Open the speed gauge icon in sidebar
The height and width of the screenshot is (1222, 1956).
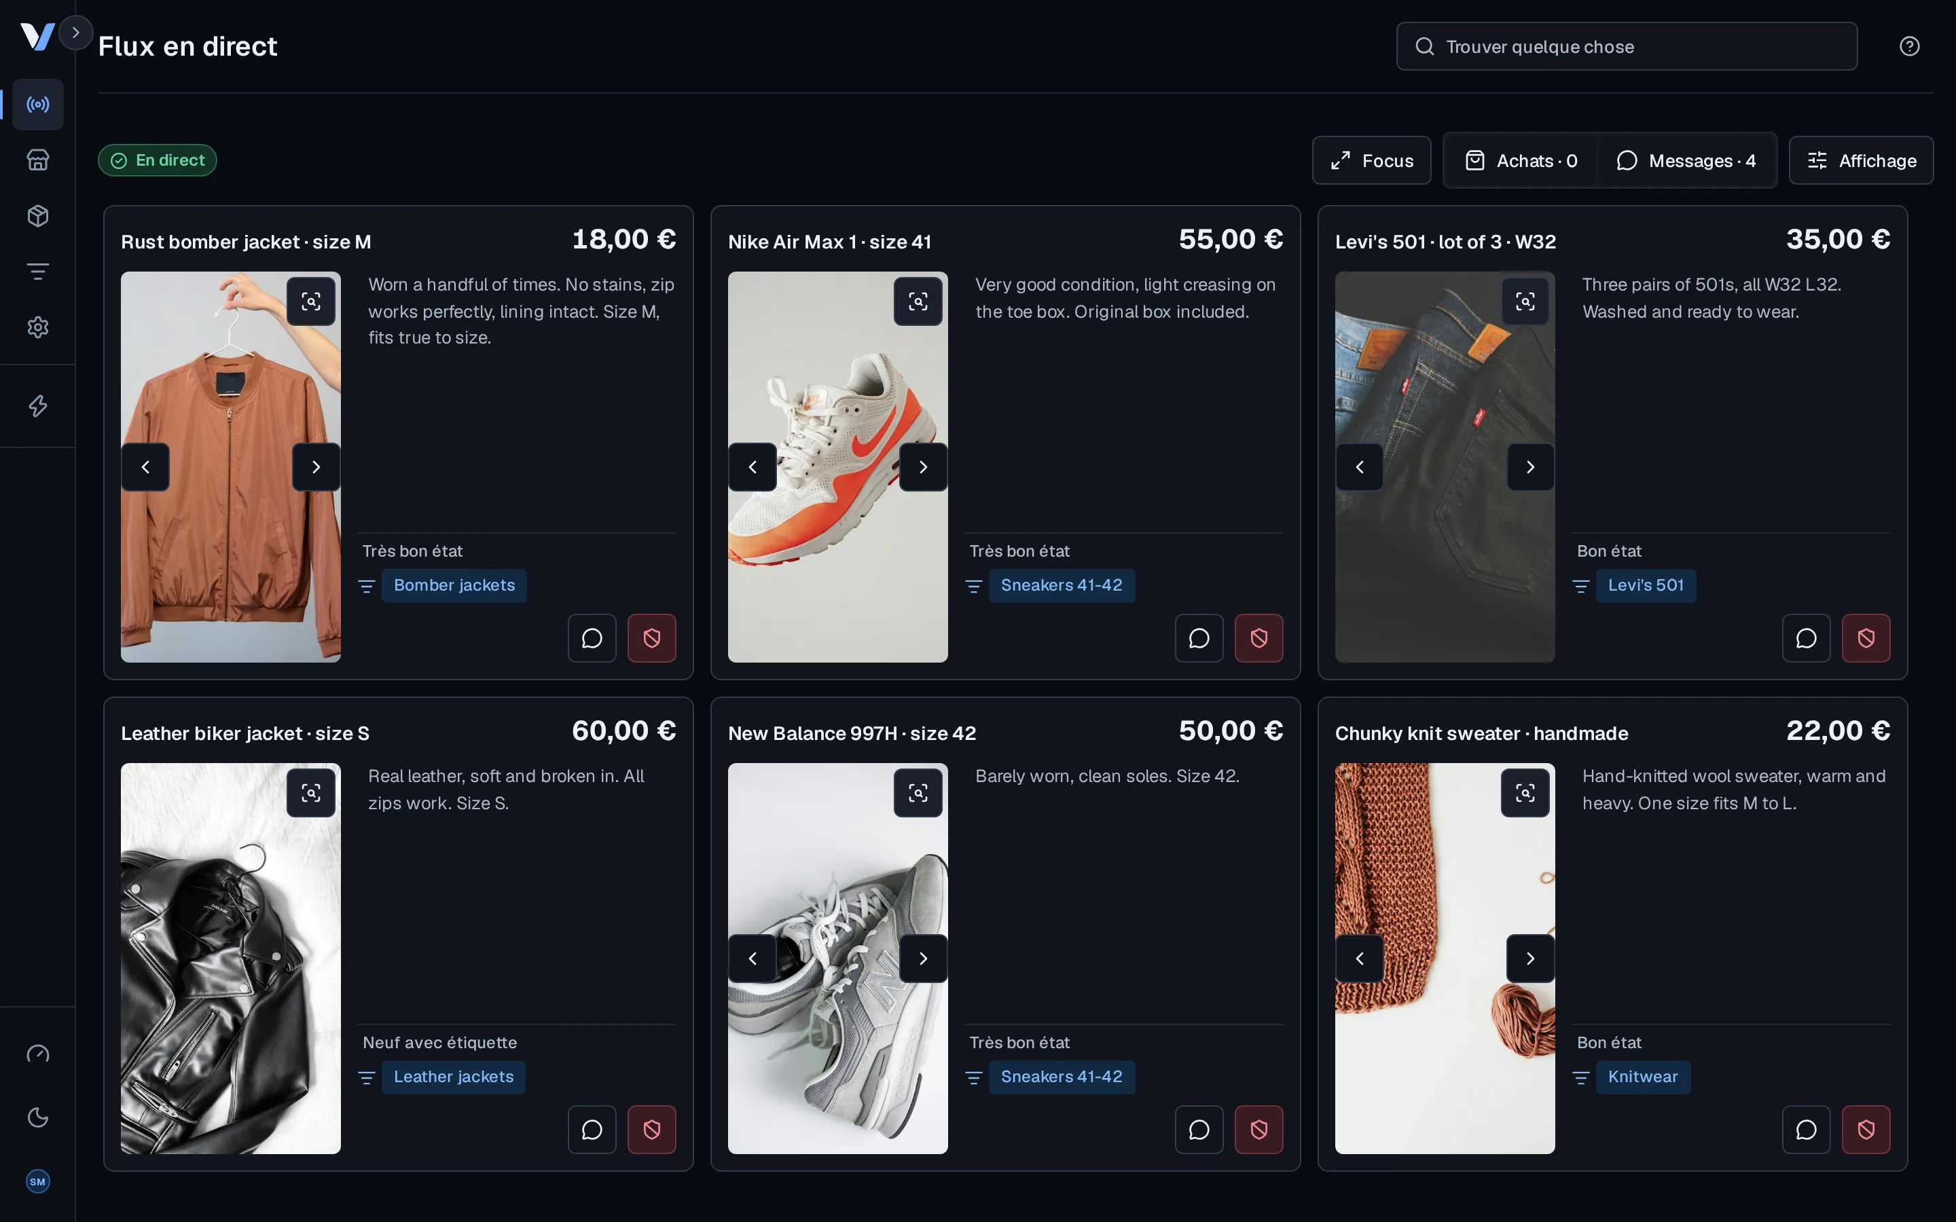pyautogui.click(x=38, y=1054)
